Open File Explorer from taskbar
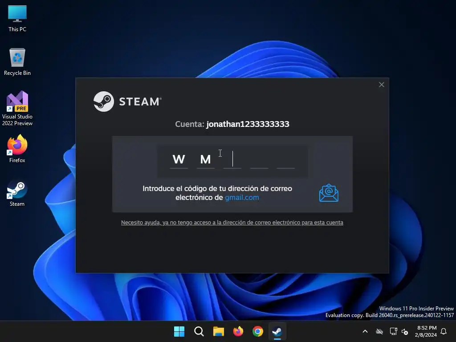The width and height of the screenshot is (456, 342). [x=218, y=331]
